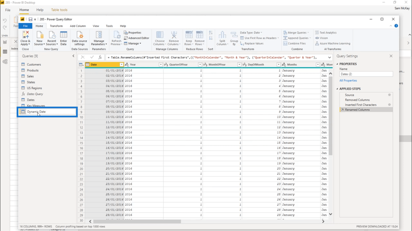Collapse the PROPERTIES section
The width and height of the screenshot is (412, 231).
point(337,64)
